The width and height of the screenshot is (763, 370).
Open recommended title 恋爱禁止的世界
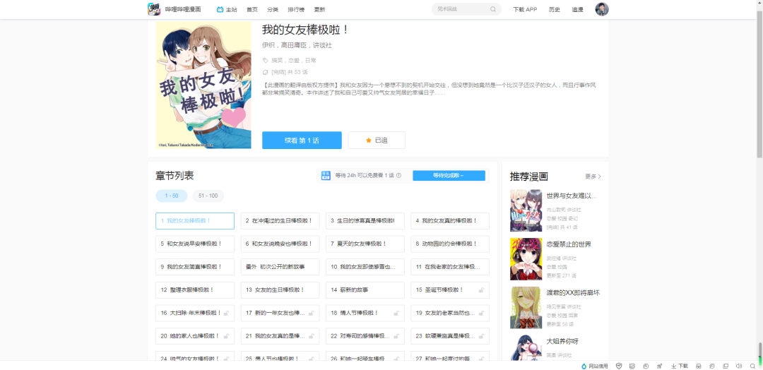569,244
